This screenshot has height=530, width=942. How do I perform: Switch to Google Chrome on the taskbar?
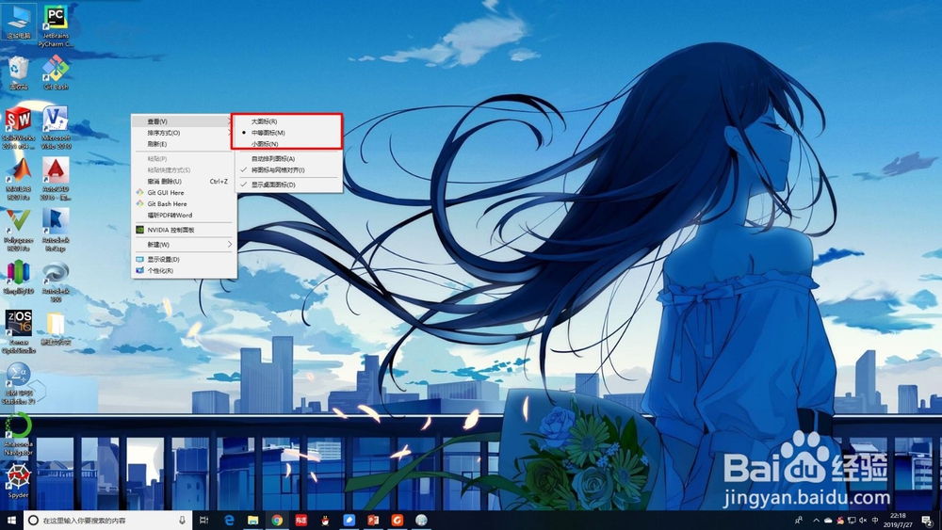click(277, 521)
